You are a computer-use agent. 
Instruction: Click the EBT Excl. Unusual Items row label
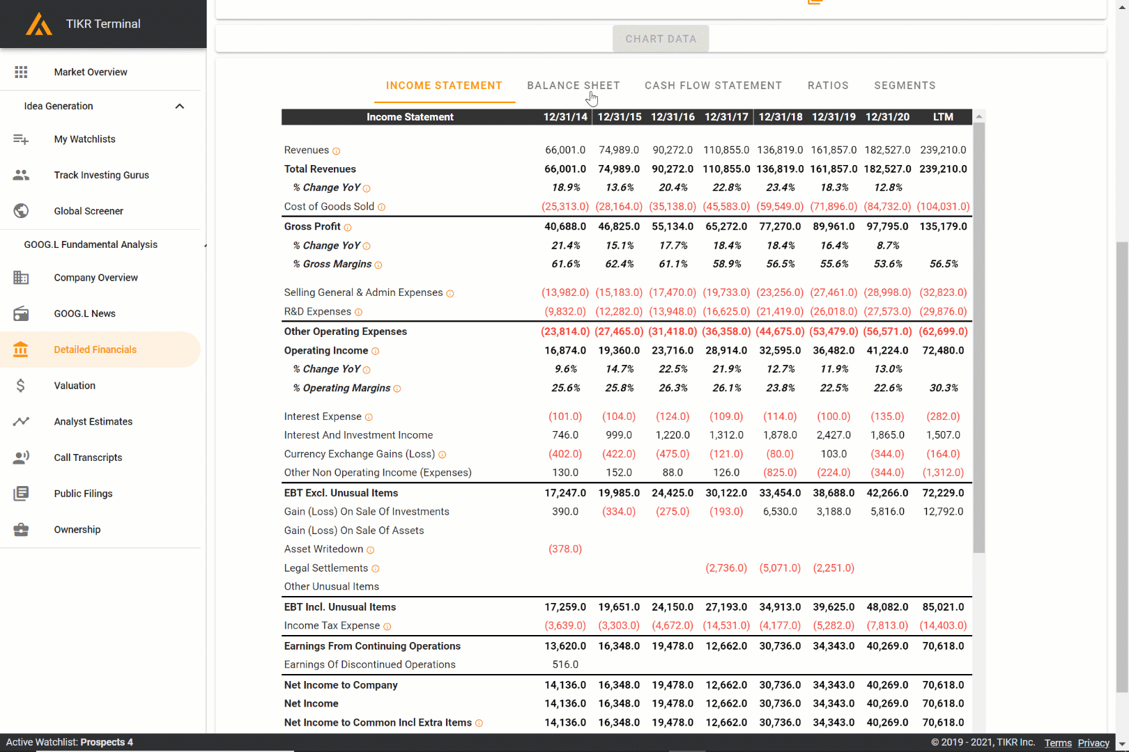[x=341, y=493]
